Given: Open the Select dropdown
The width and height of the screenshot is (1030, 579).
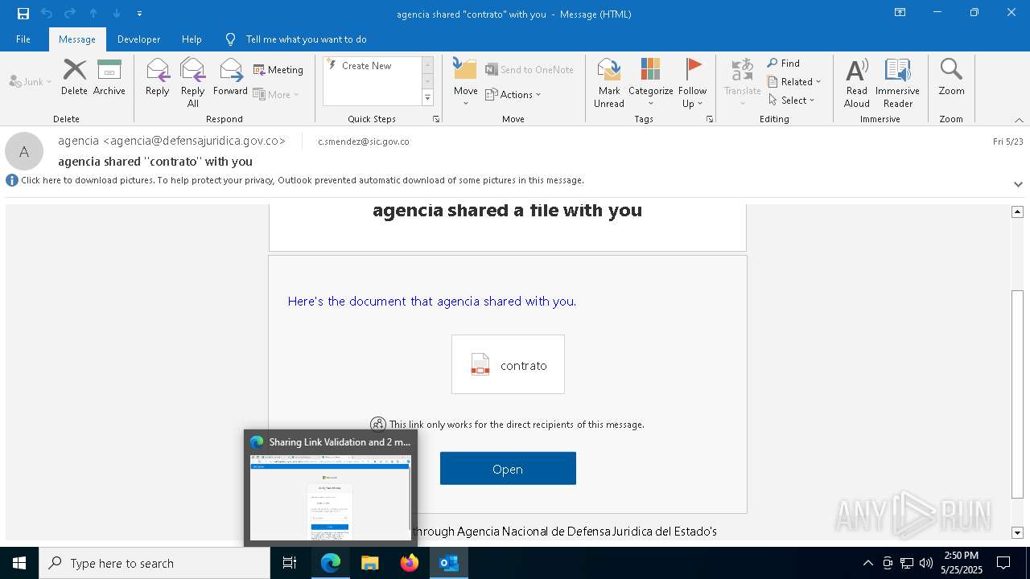Looking at the screenshot, I should click(x=792, y=100).
